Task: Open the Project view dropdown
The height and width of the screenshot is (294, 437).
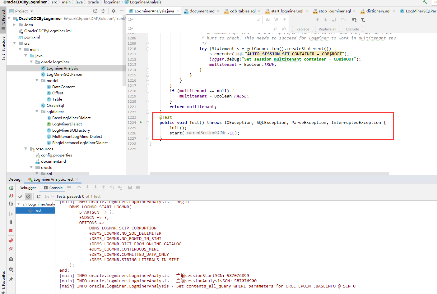Action: click(32, 11)
